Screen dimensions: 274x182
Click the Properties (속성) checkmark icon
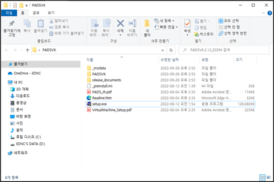click(x=187, y=23)
